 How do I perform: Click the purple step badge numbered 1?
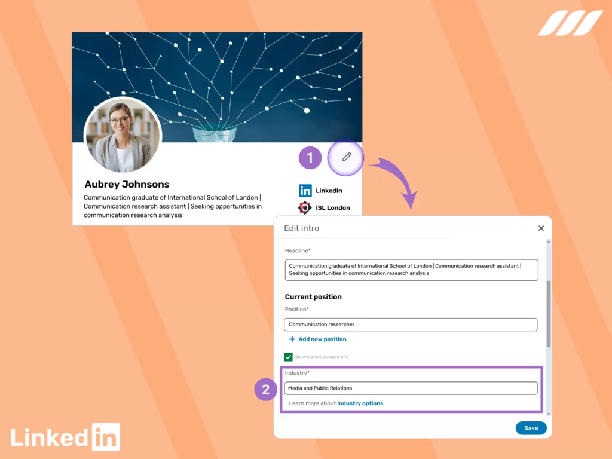coord(310,157)
